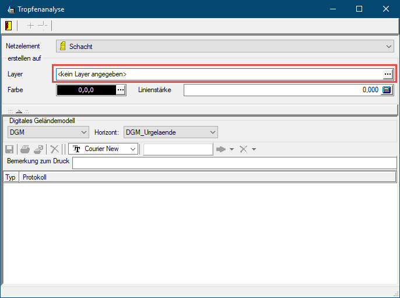Click the black 0,0,0 color swatch
This screenshot has height=298, width=400.
86,90
